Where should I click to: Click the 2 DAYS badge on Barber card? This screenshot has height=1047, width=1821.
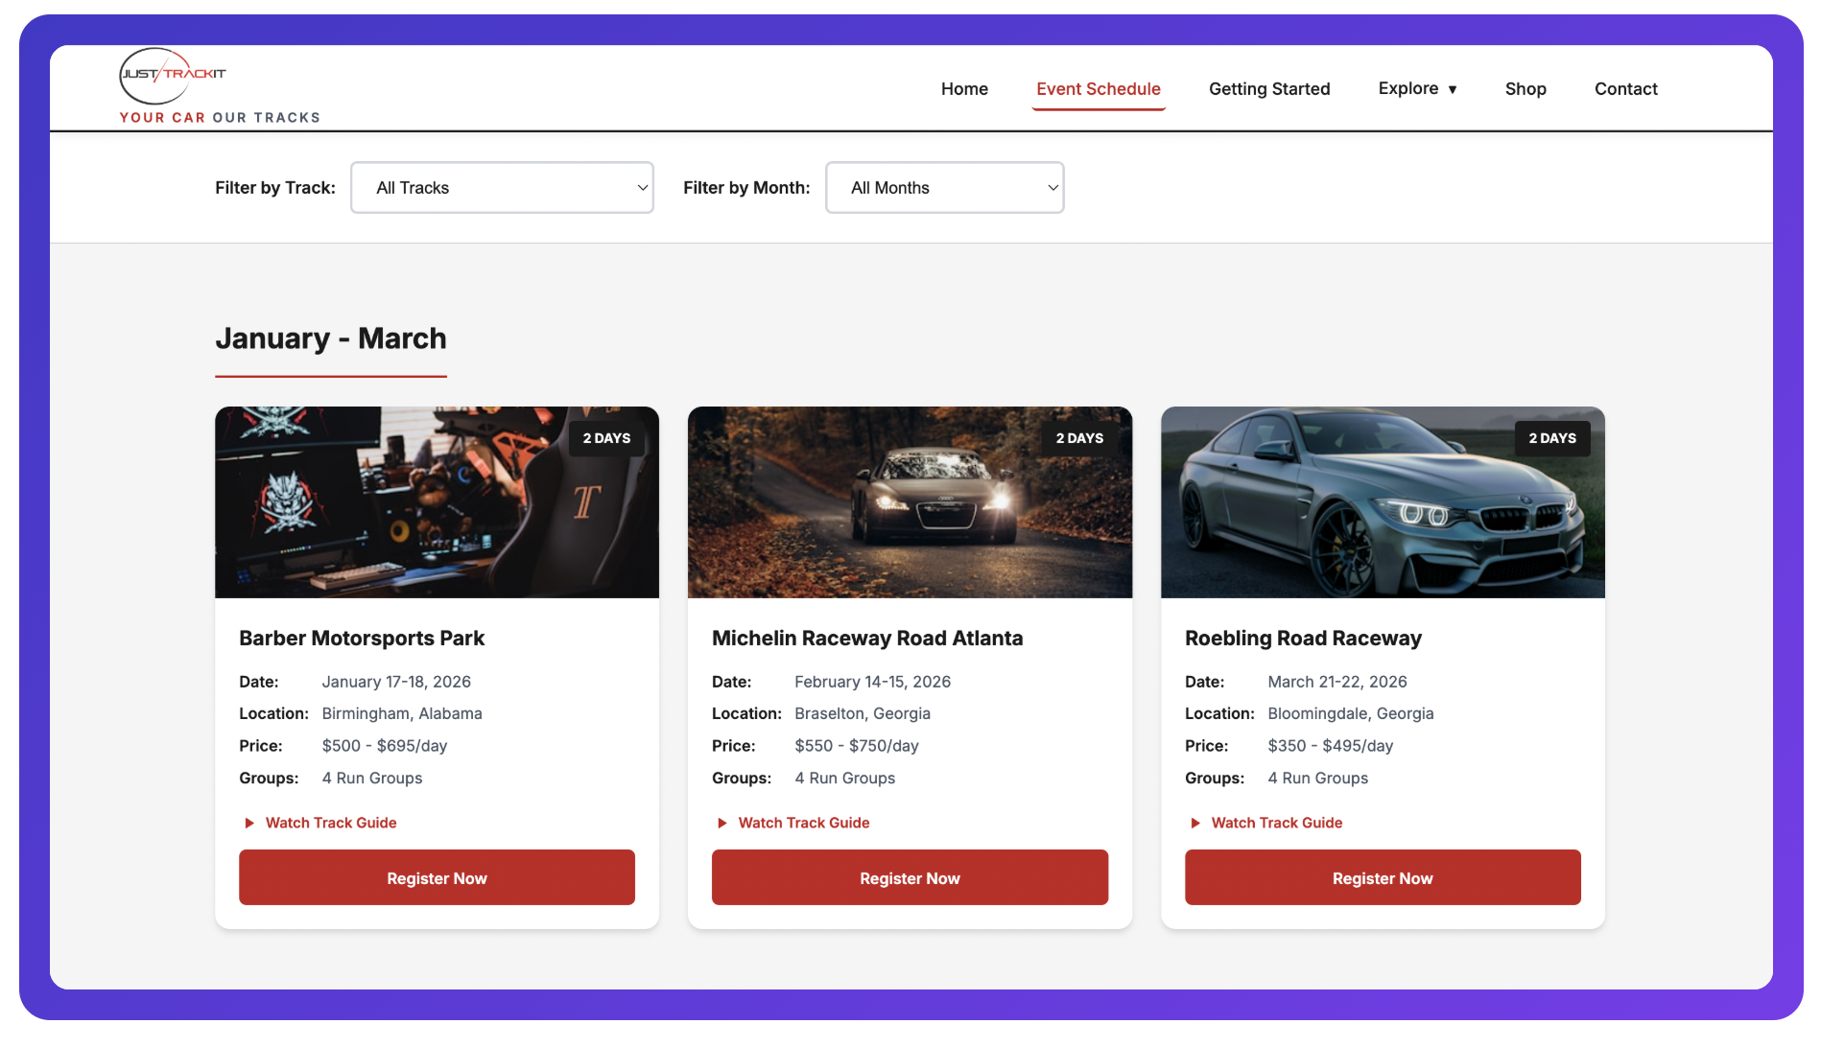[x=606, y=438]
